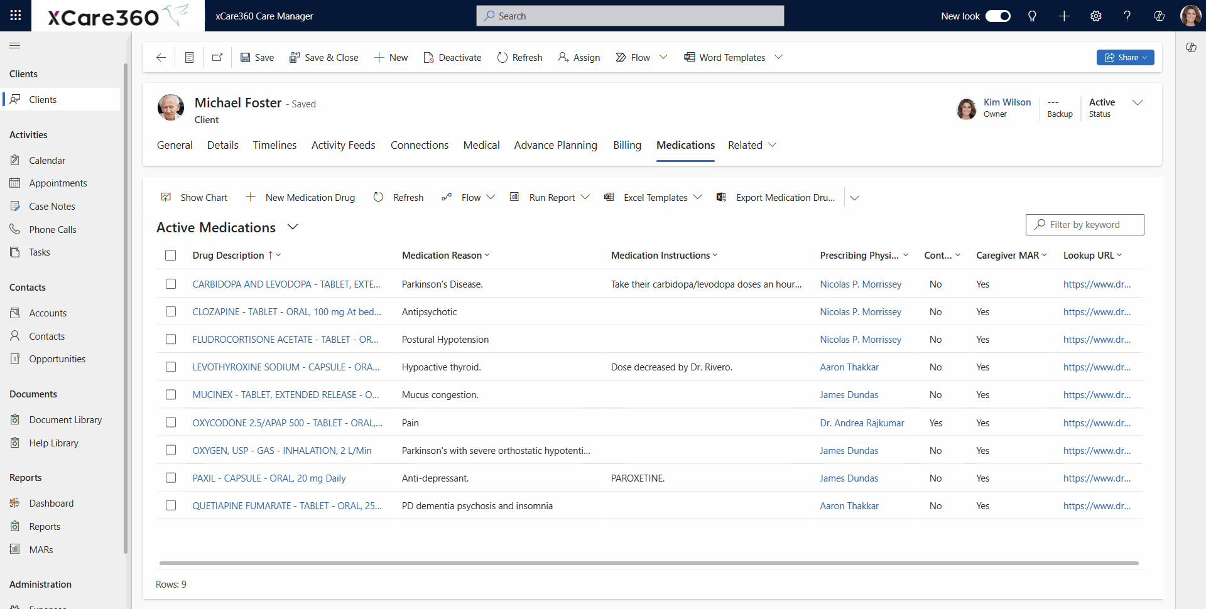The width and height of the screenshot is (1206, 609).
Task: Expand the Active Medications view selector
Action: click(293, 227)
